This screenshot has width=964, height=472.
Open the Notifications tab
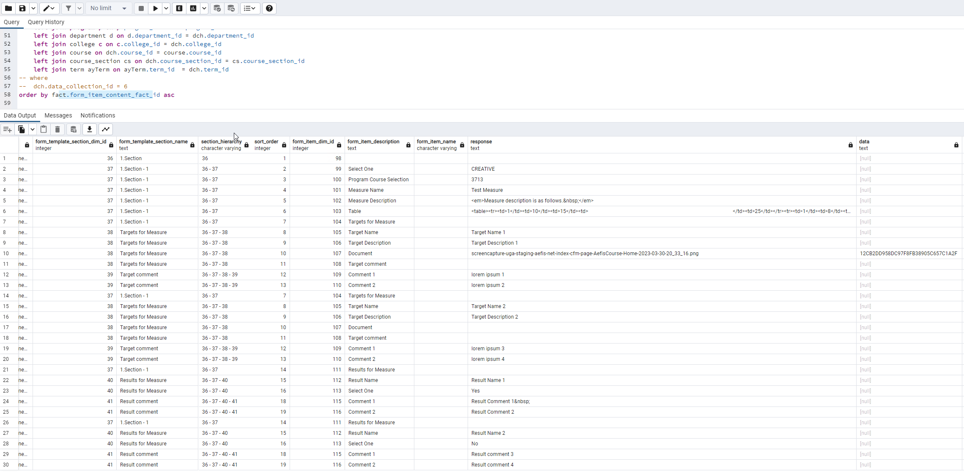98,115
